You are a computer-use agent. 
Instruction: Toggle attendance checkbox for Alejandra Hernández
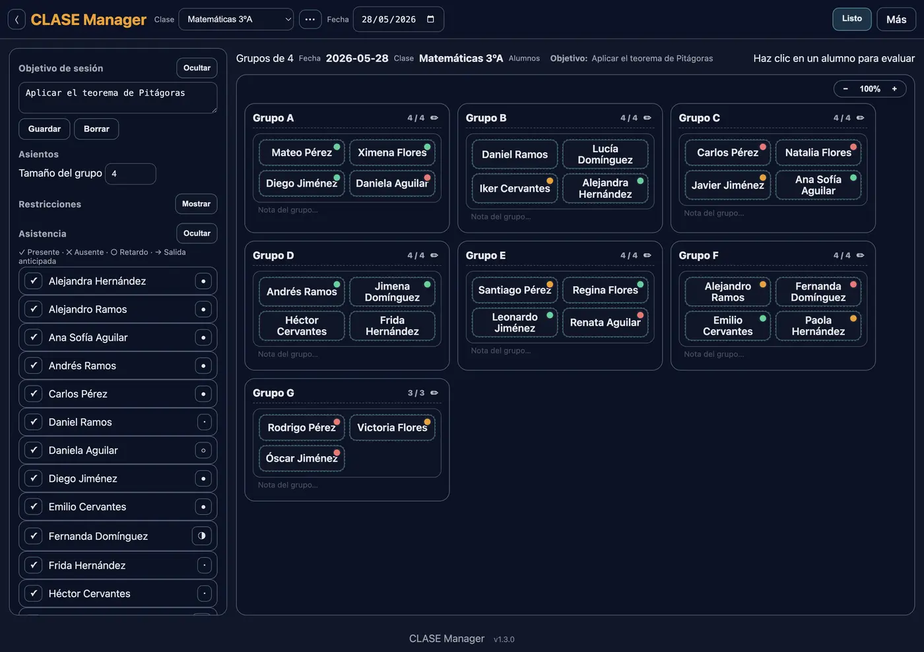click(34, 281)
